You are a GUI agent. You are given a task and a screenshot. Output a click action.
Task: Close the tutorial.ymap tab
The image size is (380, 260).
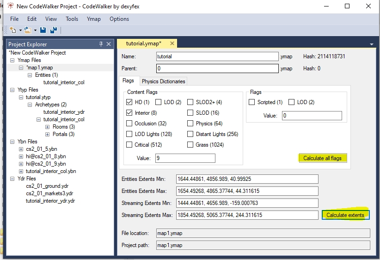click(x=172, y=43)
